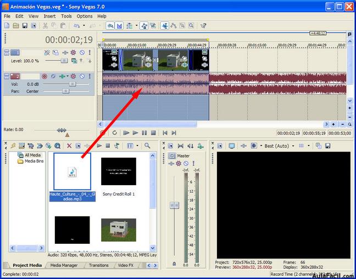The height and width of the screenshot is (279, 356).
Task: Toggle Automatic Crossfades in toolbar
Action: [119, 26]
